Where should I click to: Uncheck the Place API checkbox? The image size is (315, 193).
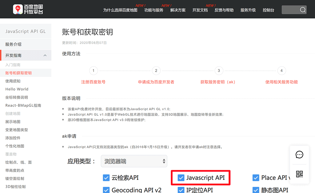(256, 178)
